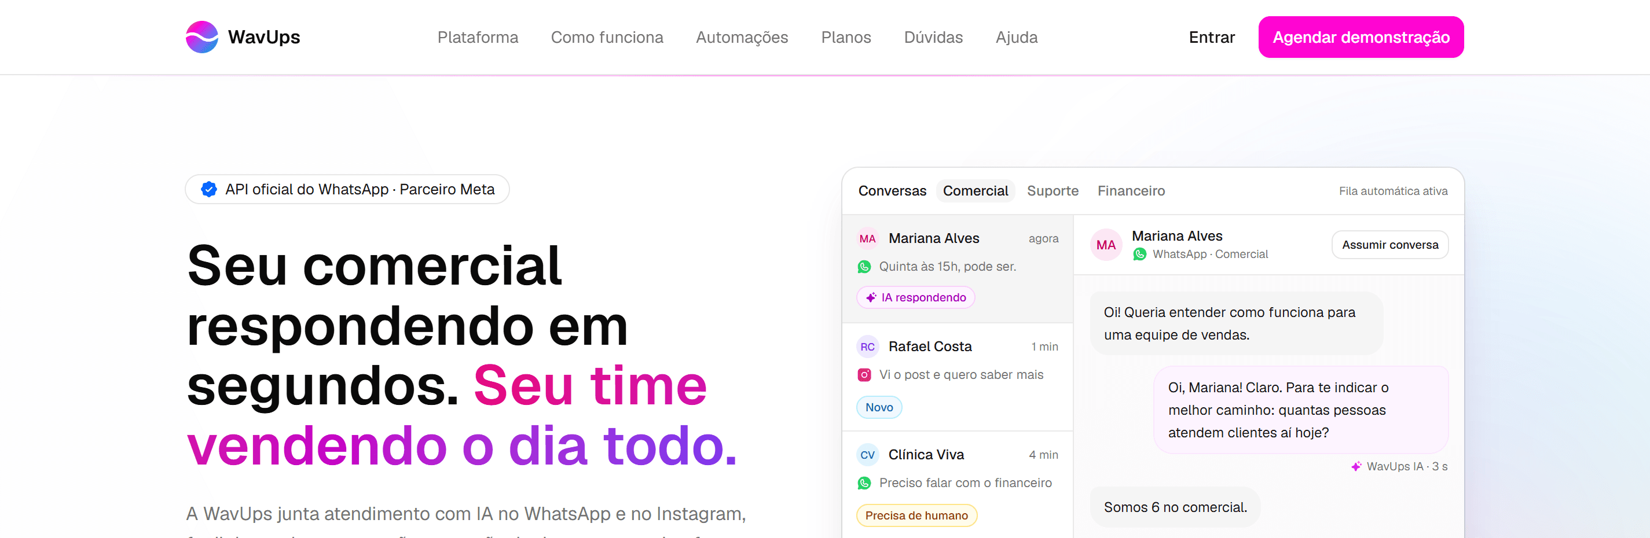1650x538 pixels.
Task: Click 'Quinta às 15h, pode ser.' preview
Action: click(x=947, y=267)
